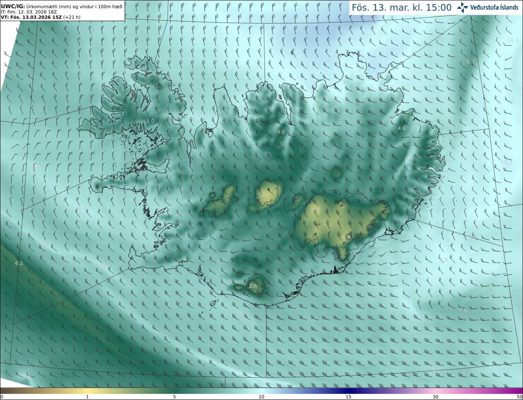This screenshot has height=400, width=523.
Task: Click the 'Fös. 13. mar. kl. 15:00' date header
Action: coord(402,7)
